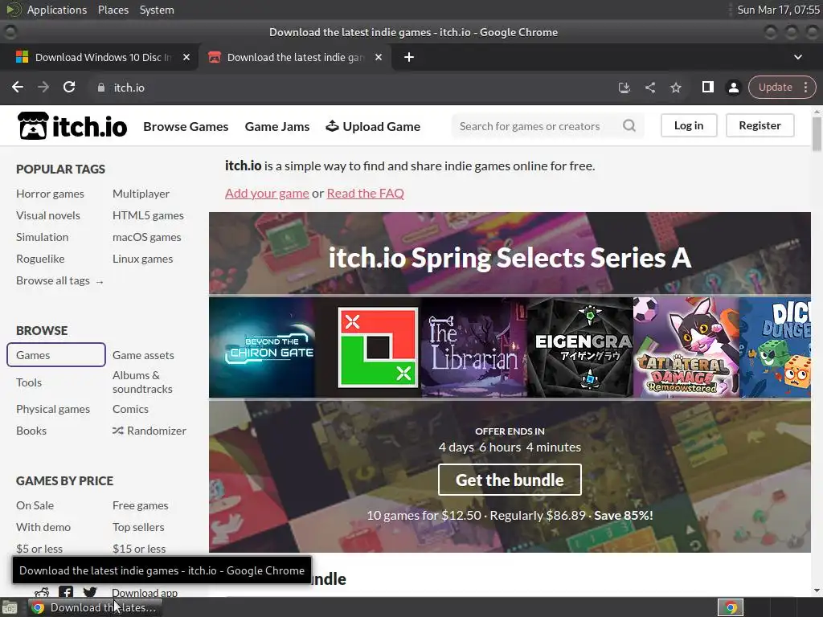Click Upload Game in the site nav
The image size is (823, 617).
(x=373, y=126)
